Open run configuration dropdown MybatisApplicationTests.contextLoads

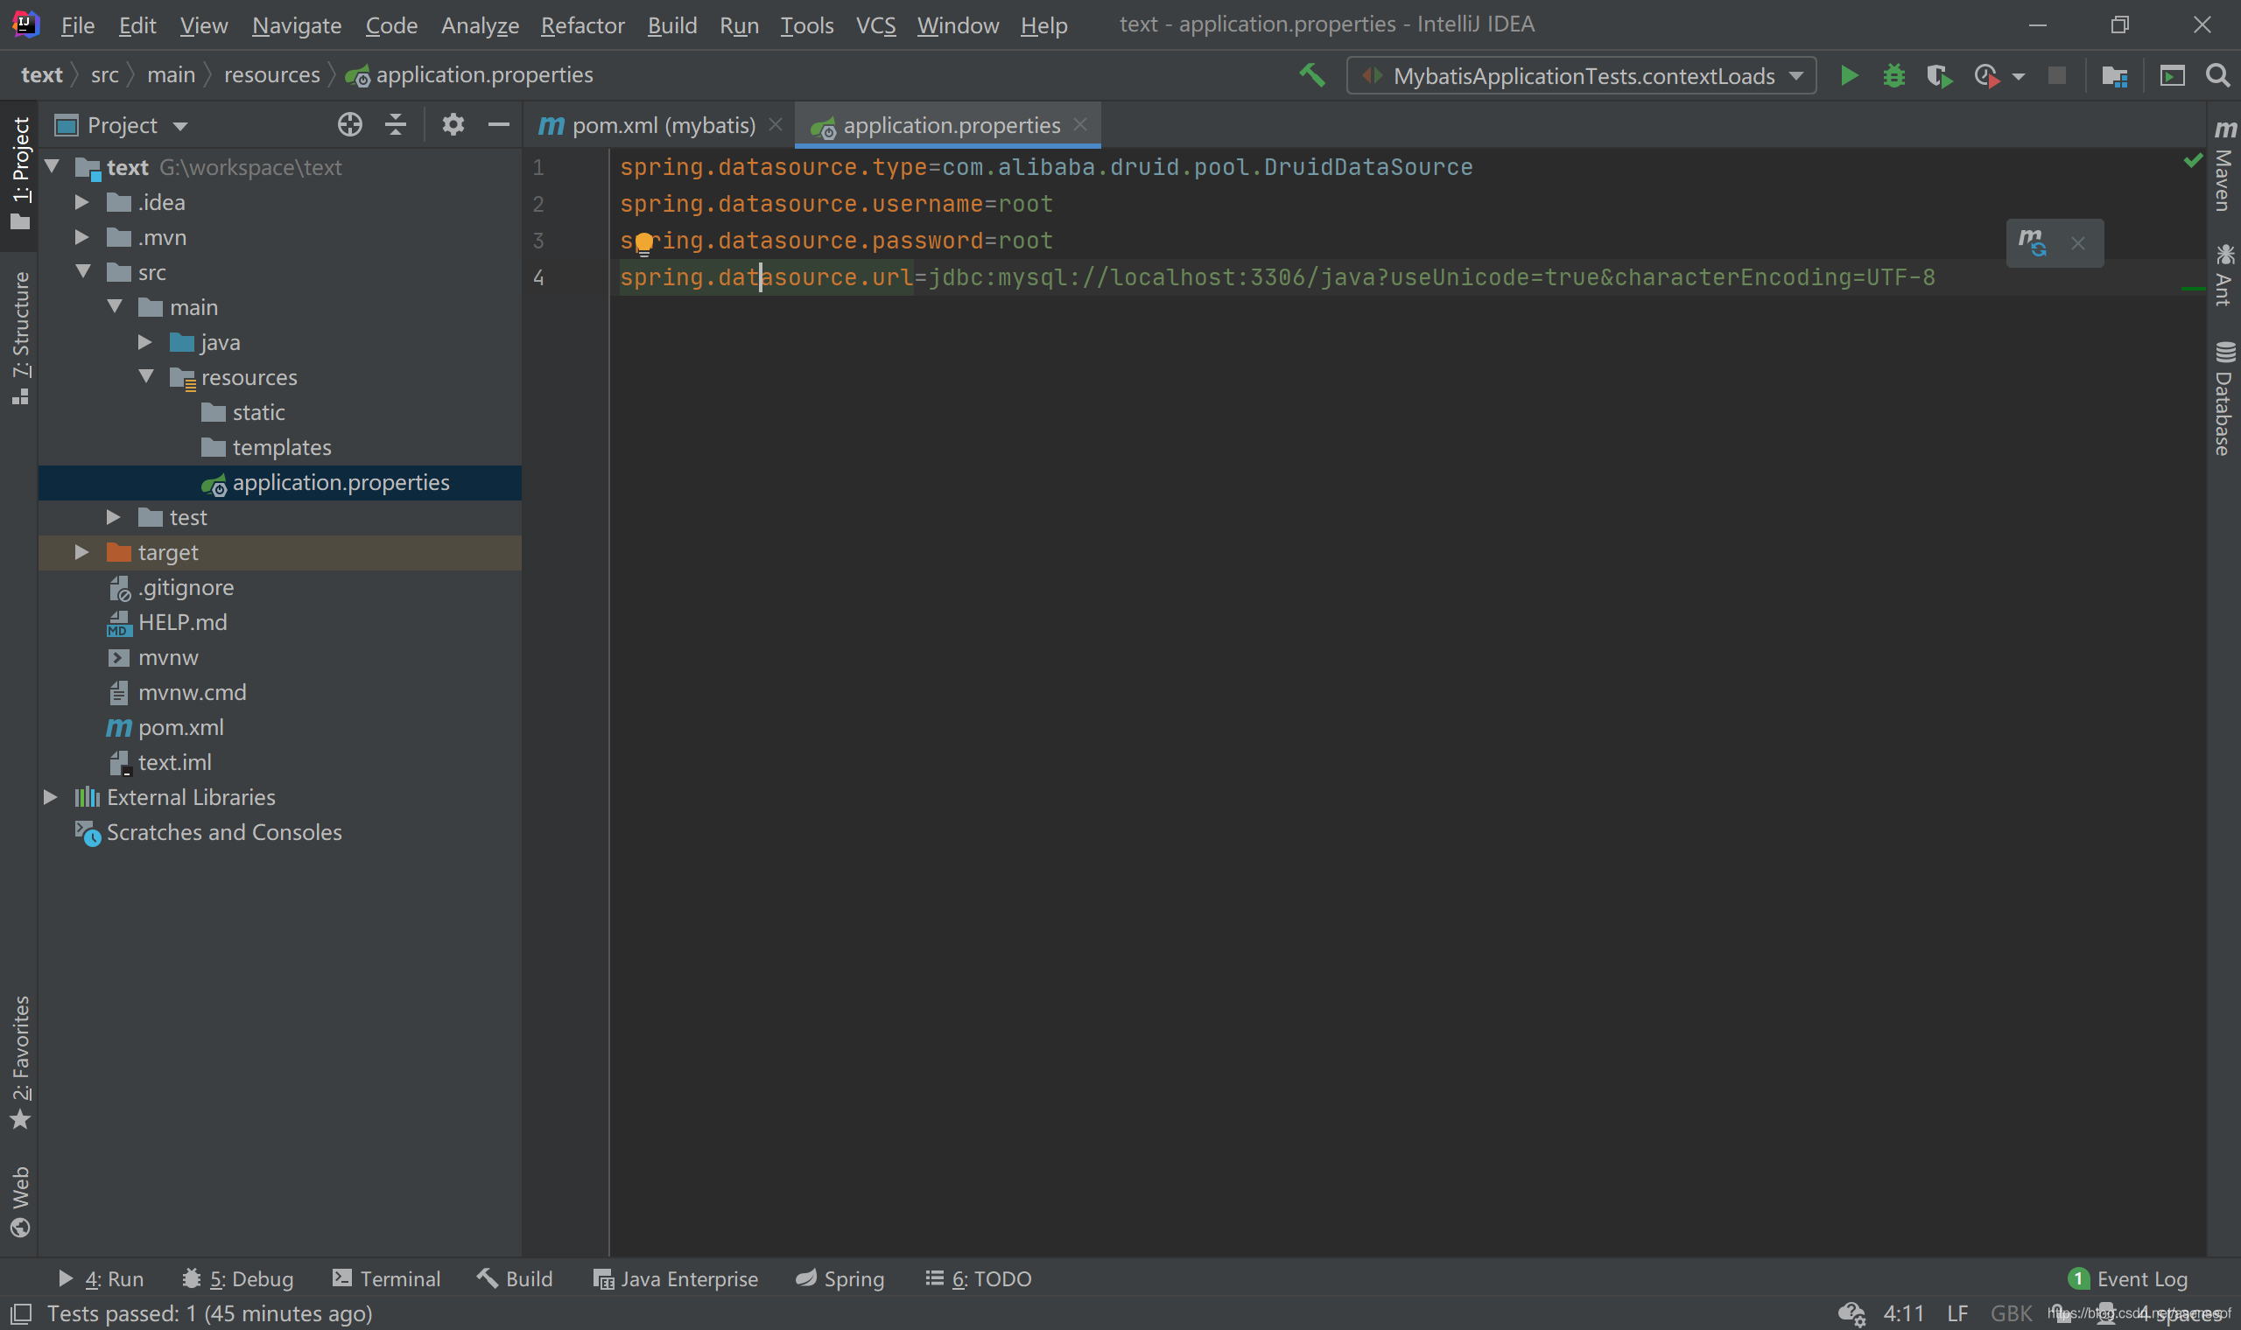(1581, 76)
